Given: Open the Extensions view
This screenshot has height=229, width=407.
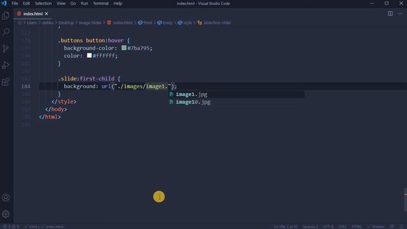Looking at the screenshot, I should pyautogui.click(x=6, y=82).
